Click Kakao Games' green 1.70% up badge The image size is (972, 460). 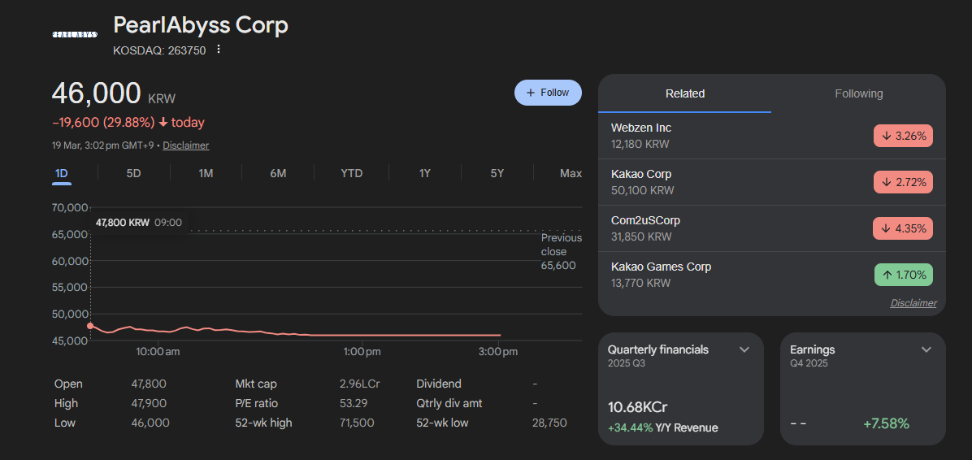click(x=903, y=275)
